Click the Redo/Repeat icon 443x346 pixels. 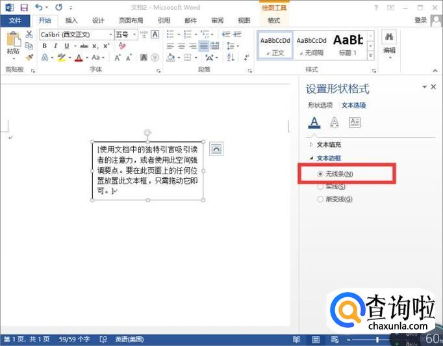click(x=58, y=7)
